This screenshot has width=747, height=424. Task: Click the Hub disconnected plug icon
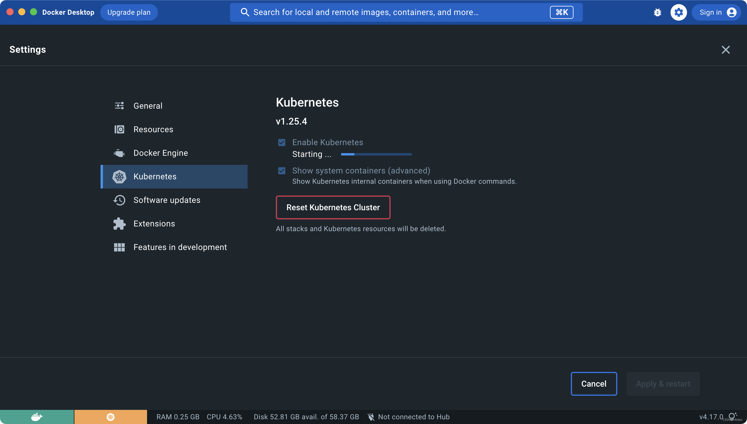[371, 417]
